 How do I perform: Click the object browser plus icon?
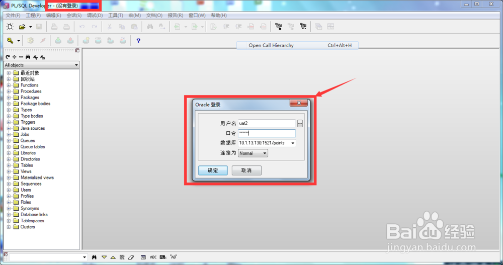(15, 57)
